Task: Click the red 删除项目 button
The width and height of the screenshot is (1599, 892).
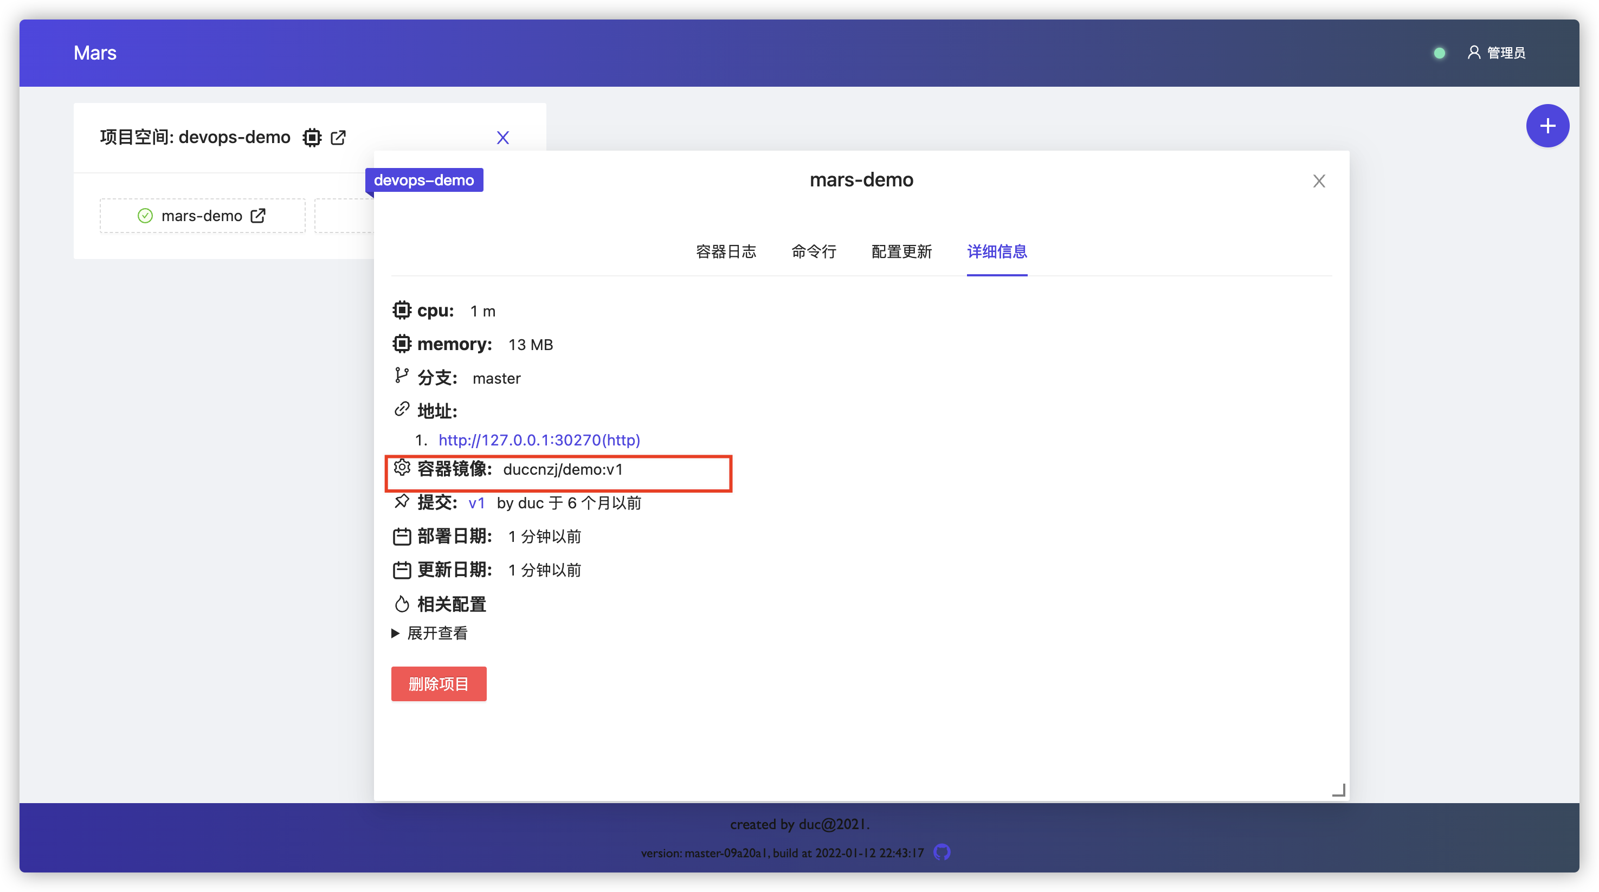Action: [439, 684]
